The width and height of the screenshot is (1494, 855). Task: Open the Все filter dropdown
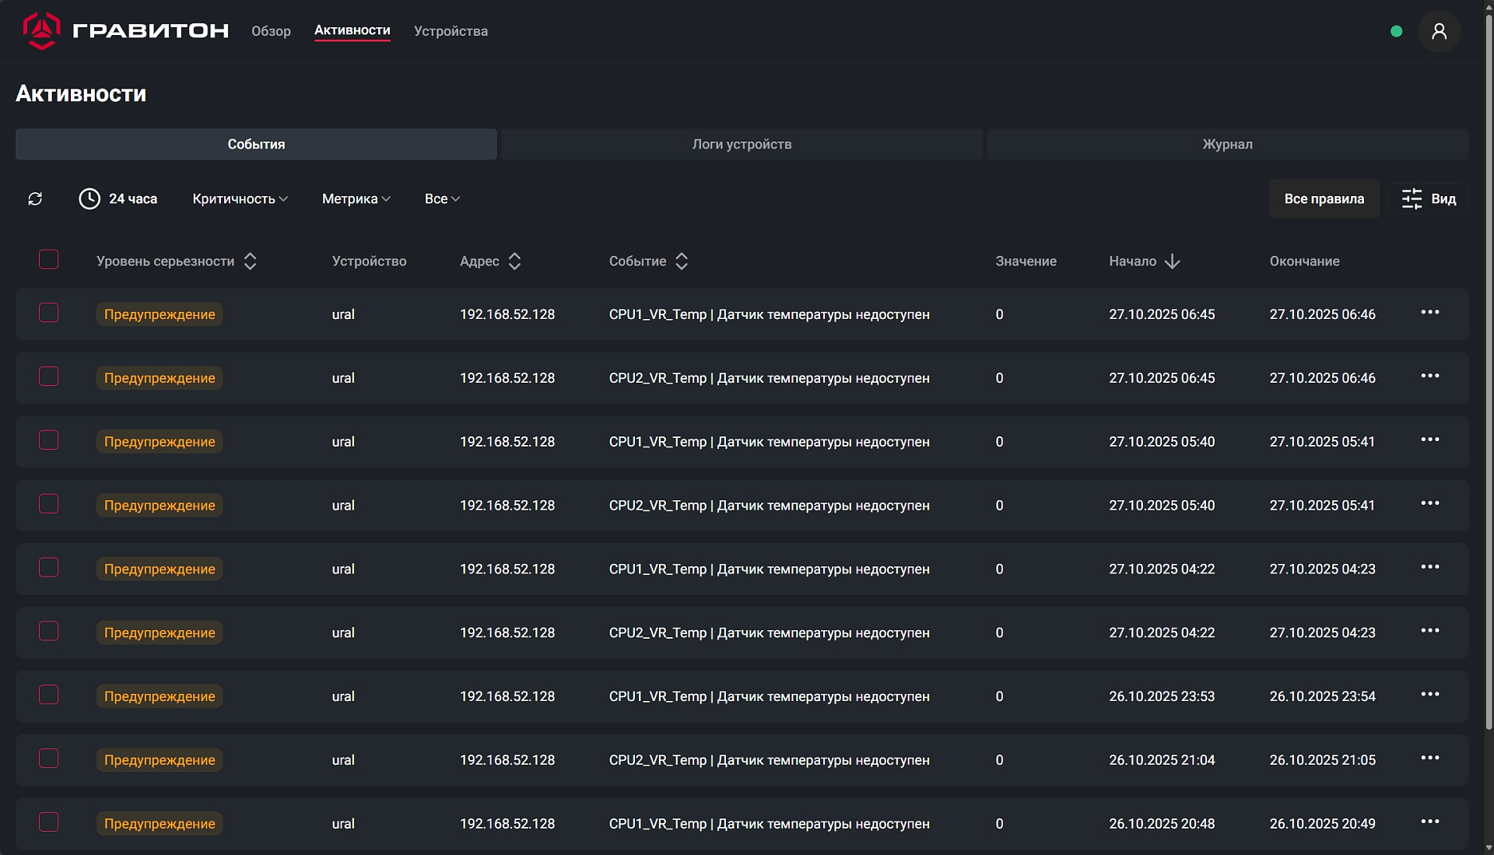442,199
